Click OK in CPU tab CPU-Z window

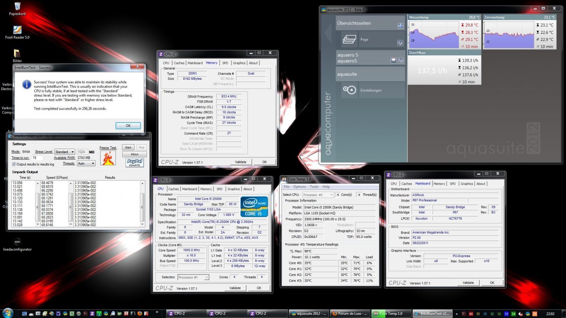pos(259,288)
